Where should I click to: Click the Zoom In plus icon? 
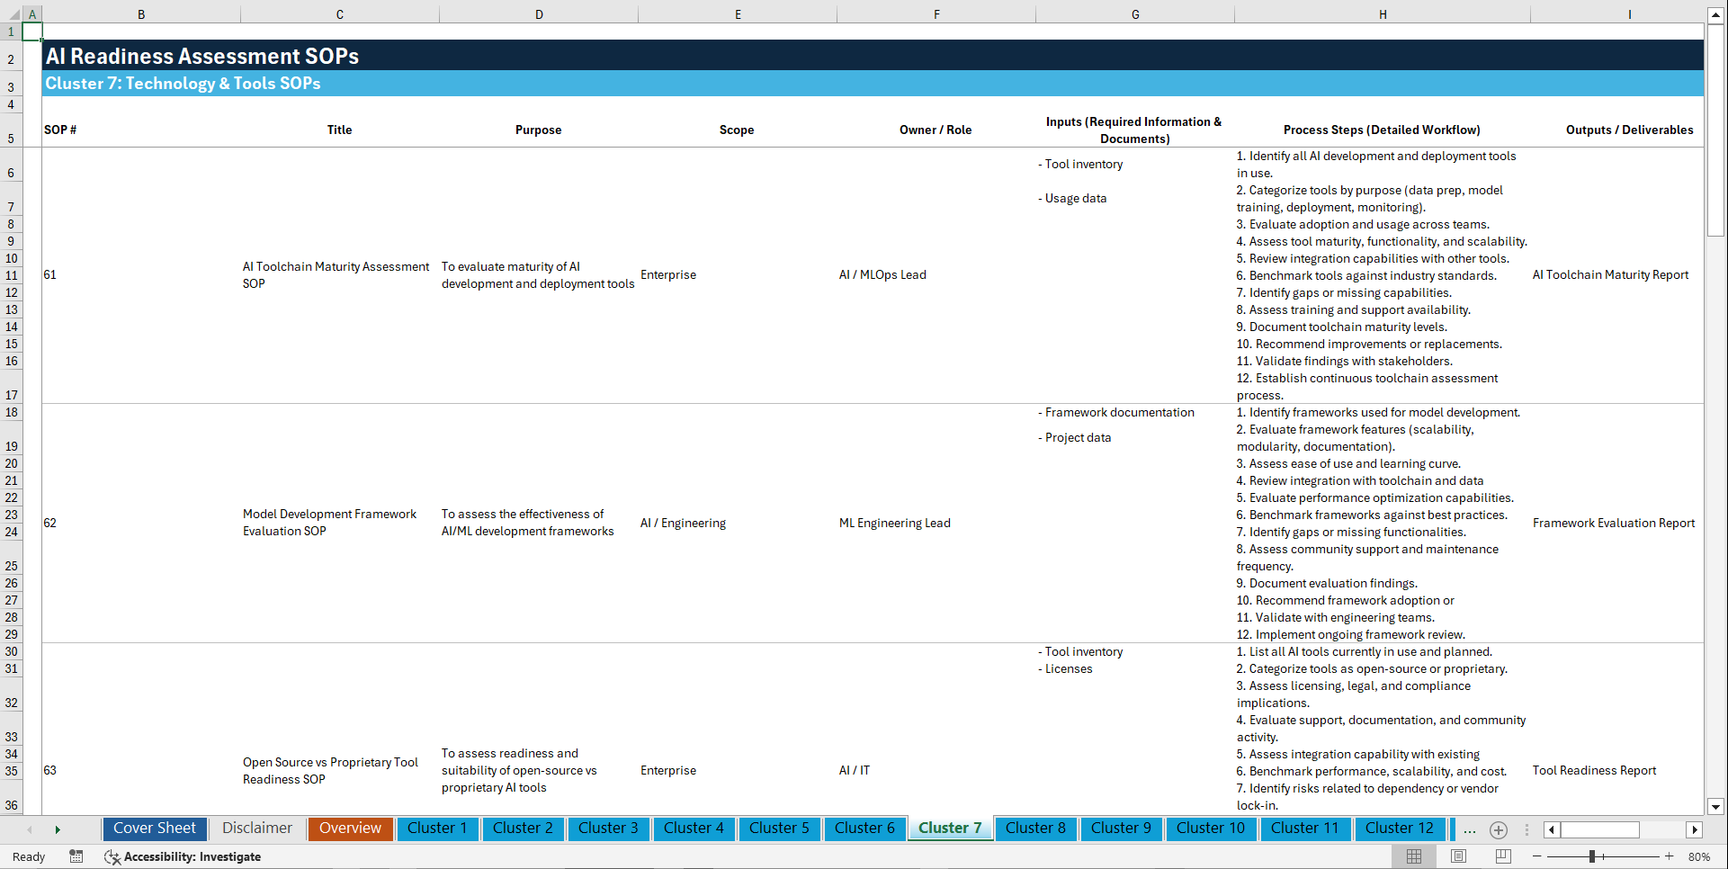click(1670, 856)
